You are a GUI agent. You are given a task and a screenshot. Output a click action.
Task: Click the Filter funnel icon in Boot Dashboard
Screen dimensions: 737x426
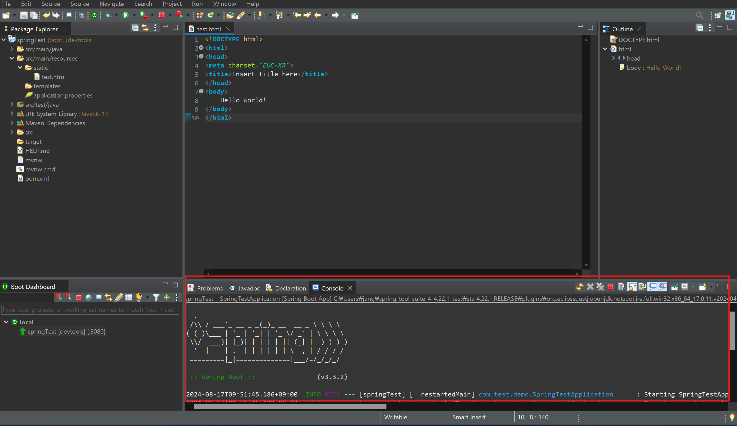tap(156, 298)
